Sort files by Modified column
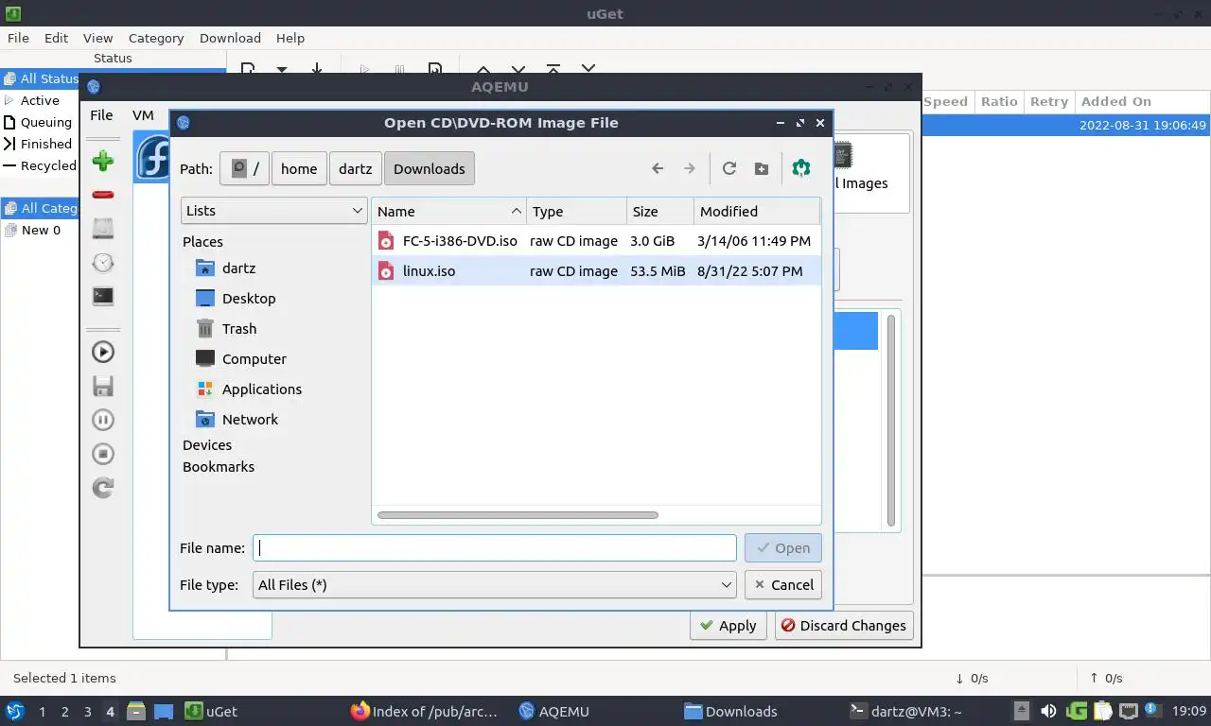 pyautogui.click(x=757, y=211)
